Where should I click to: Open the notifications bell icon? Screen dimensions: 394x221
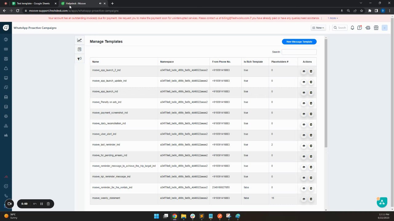352,28
